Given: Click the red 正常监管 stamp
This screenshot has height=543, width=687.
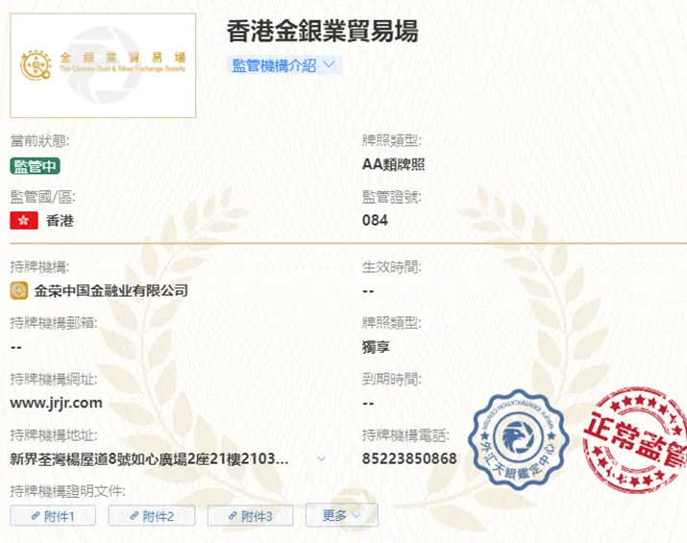Looking at the screenshot, I should coord(635,439).
